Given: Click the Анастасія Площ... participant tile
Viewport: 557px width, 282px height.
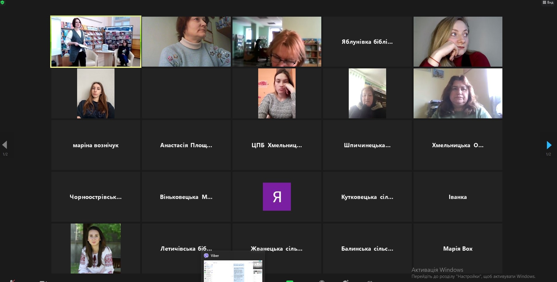Looking at the screenshot, I should [x=186, y=145].
